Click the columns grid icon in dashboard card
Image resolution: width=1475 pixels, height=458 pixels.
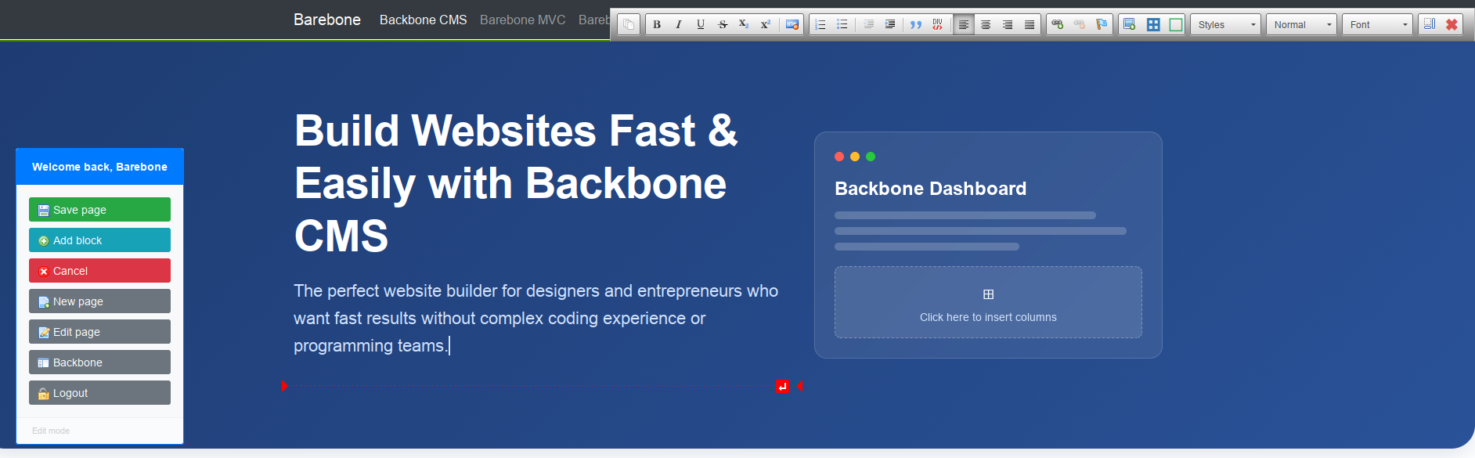(988, 294)
